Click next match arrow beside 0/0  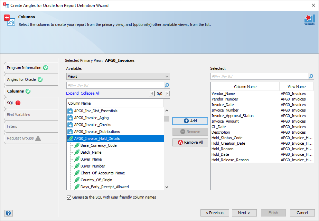[x=167, y=94]
